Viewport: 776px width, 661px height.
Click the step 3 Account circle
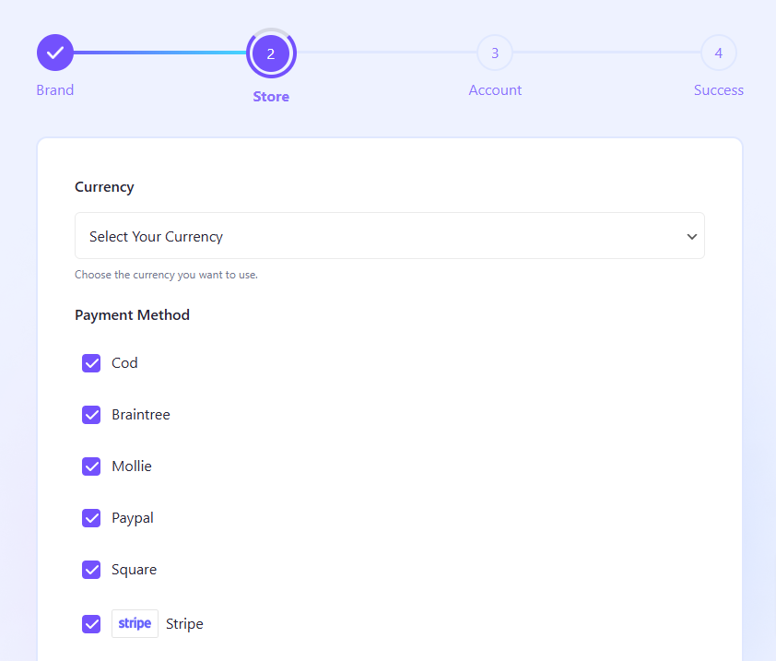click(x=494, y=53)
